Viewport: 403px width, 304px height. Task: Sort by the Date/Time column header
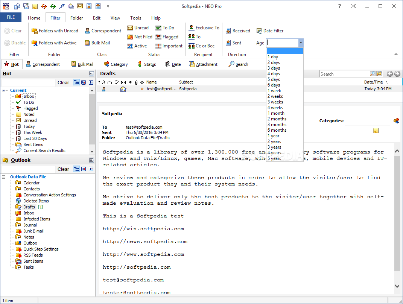click(x=376, y=82)
